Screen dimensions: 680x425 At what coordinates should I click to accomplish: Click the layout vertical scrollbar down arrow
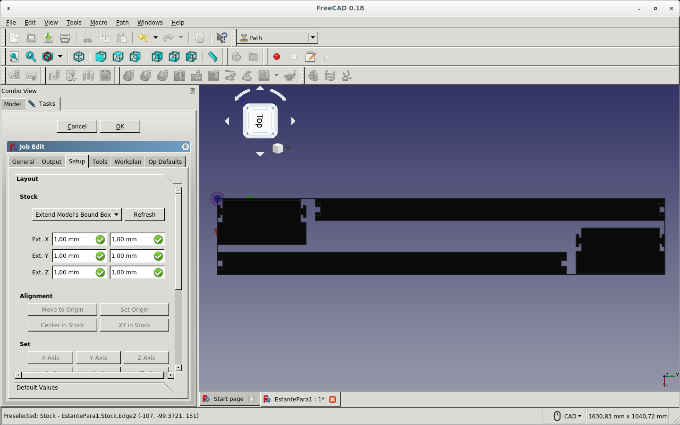[178, 367]
